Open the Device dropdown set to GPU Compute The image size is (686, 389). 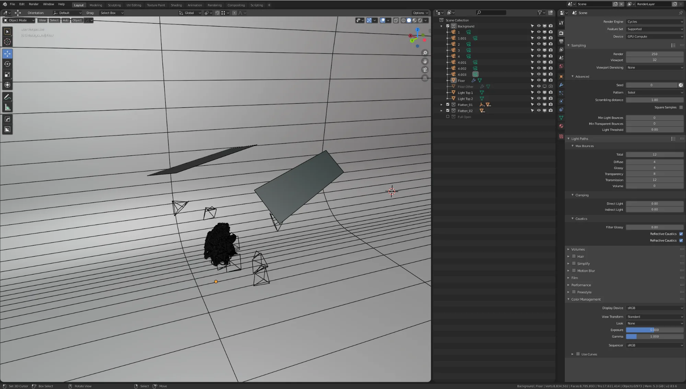[x=655, y=37]
